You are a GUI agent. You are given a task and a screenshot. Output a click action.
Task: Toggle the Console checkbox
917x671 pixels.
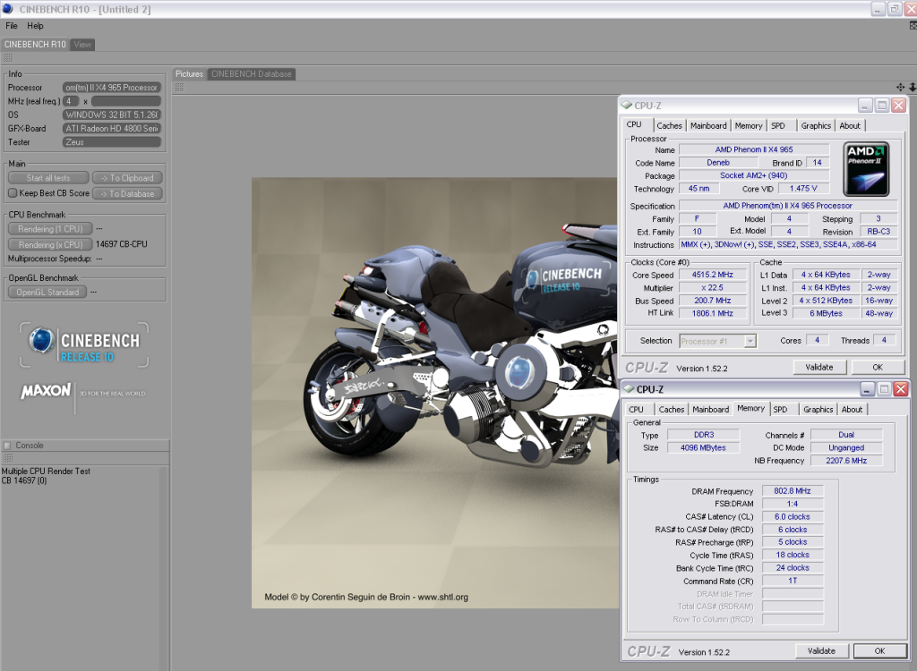click(x=7, y=446)
